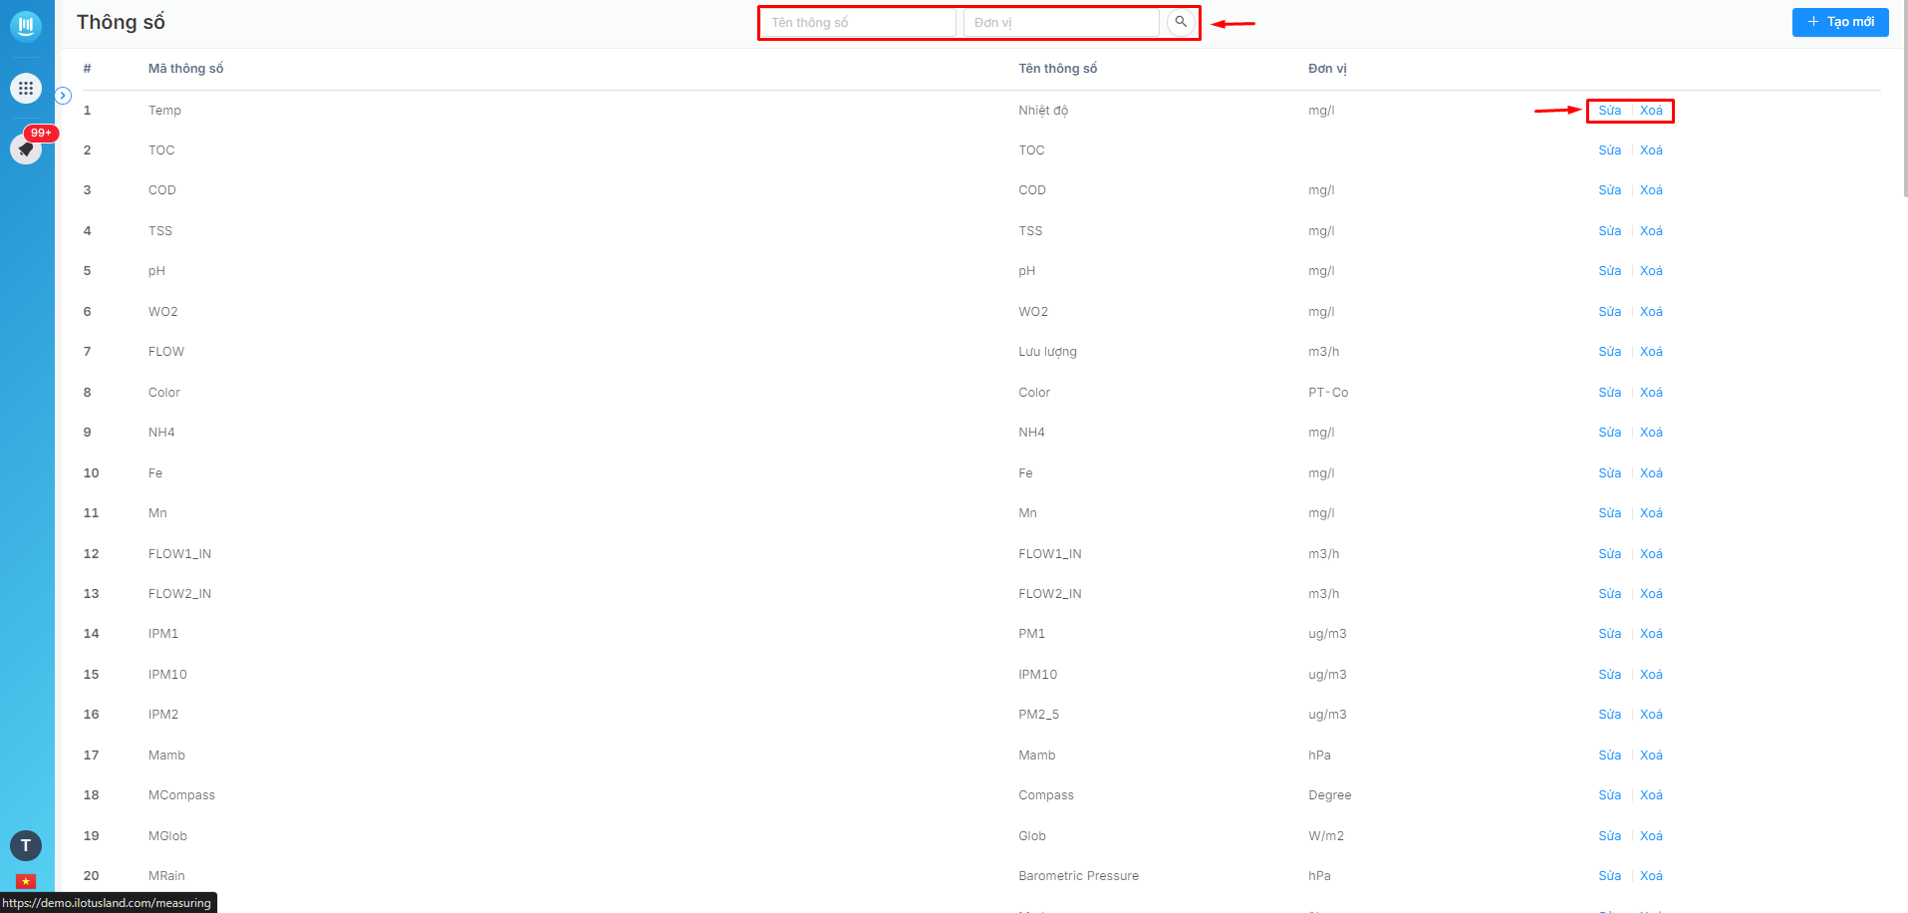Edit the Mn row via Sửa
Image resolution: width=1908 pixels, height=913 pixels.
tap(1609, 513)
